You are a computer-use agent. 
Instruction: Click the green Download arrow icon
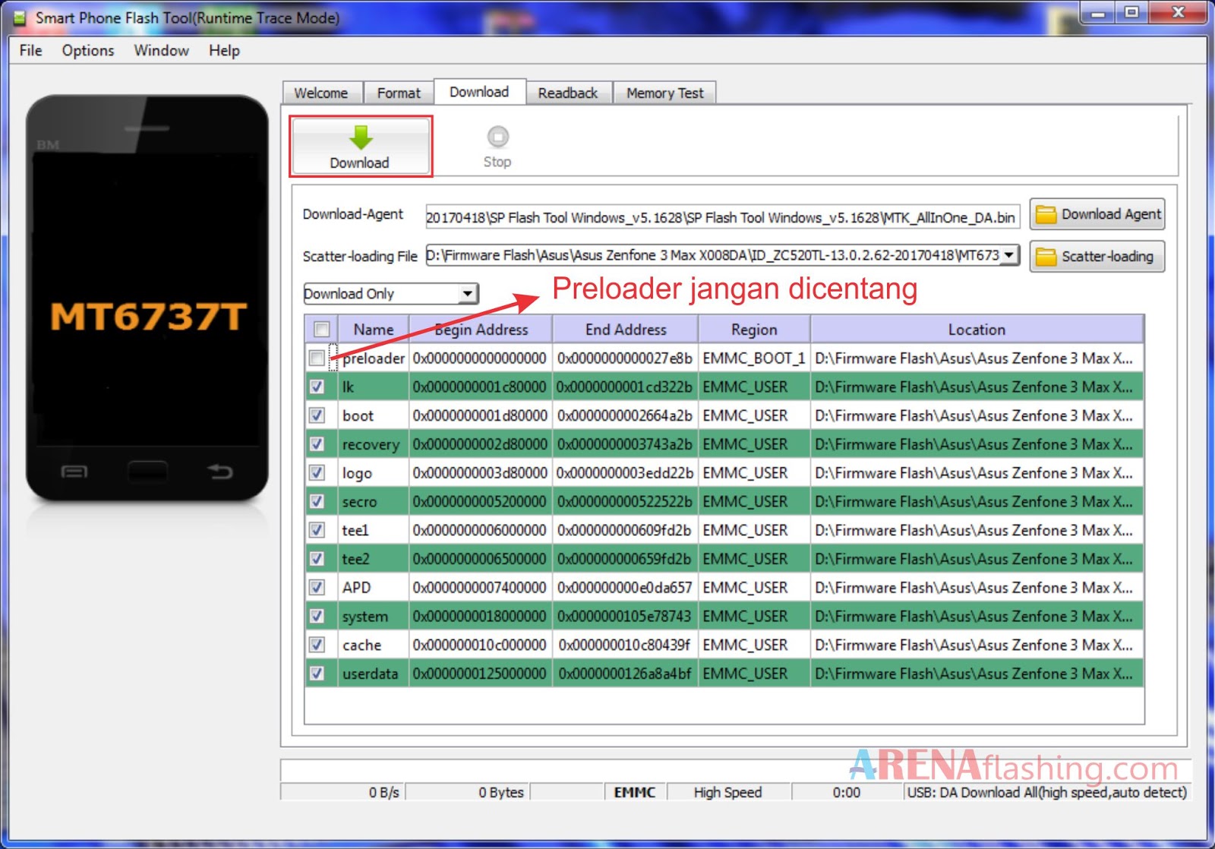[360, 138]
